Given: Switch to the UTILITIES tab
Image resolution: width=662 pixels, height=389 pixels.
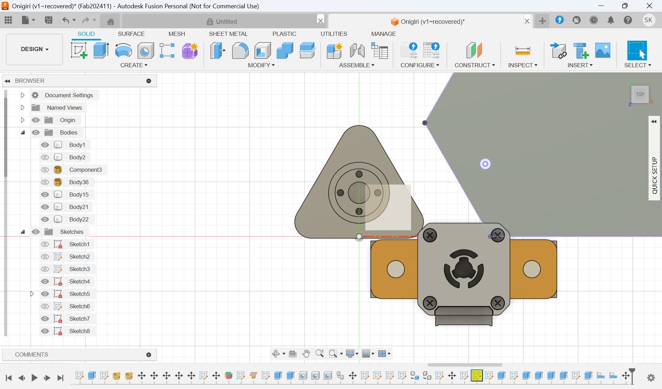Looking at the screenshot, I should tap(334, 34).
